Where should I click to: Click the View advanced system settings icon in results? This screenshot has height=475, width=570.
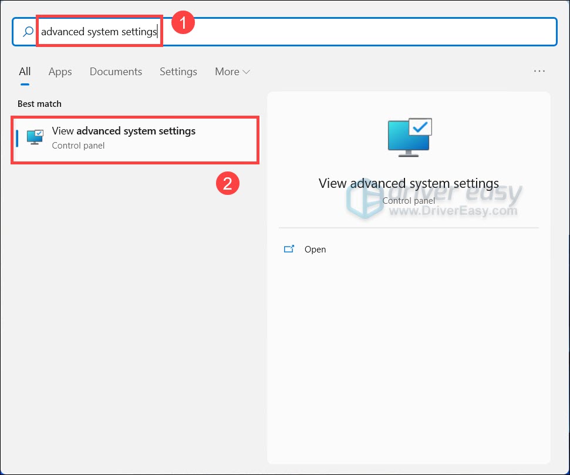tap(34, 136)
